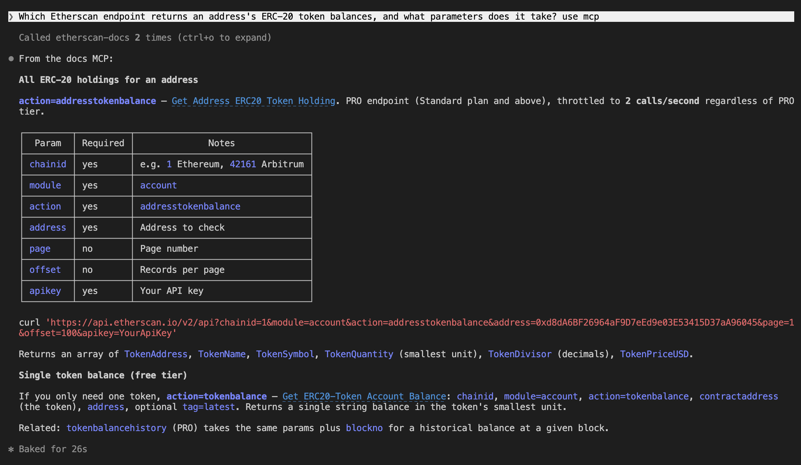The height and width of the screenshot is (465, 801).
Task: Click the asterisk spinner beside 'Baked for 26s'
Action: tap(11, 449)
